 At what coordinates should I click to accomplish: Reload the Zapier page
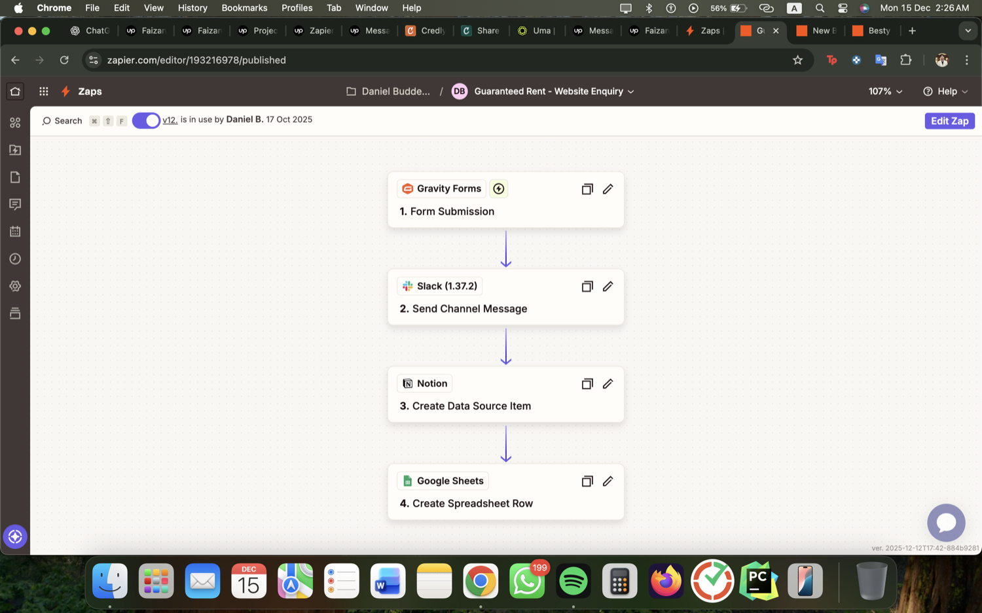(64, 60)
